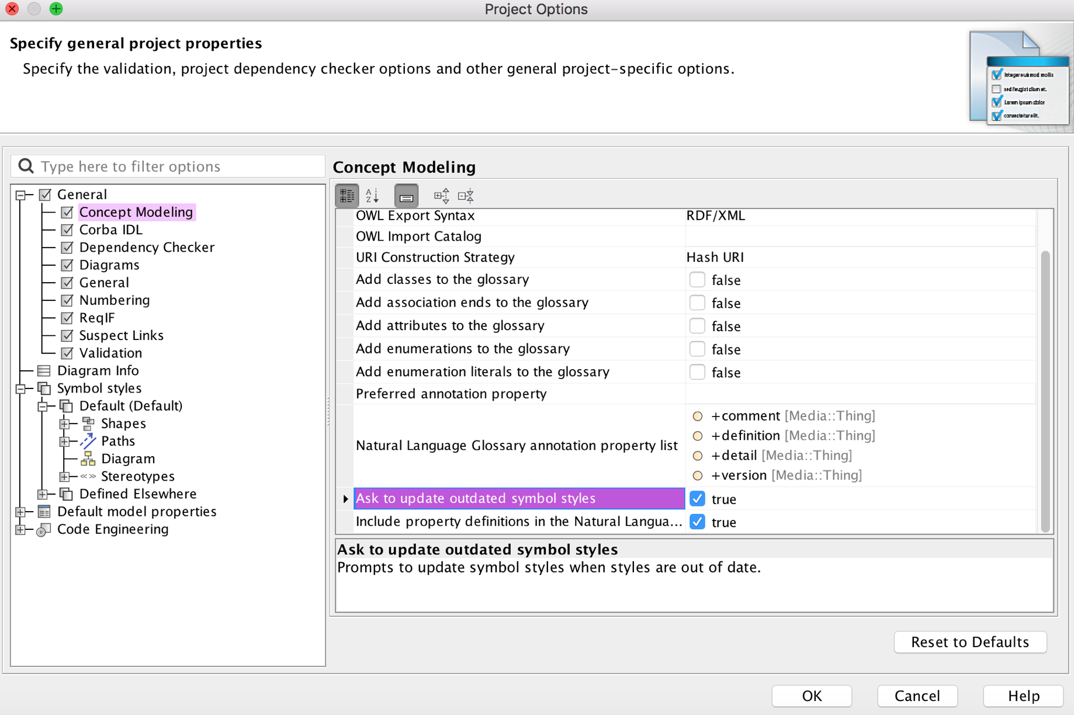This screenshot has width=1074, height=715.
Task: Click the Reset to Defaults button
Action: pos(969,642)
